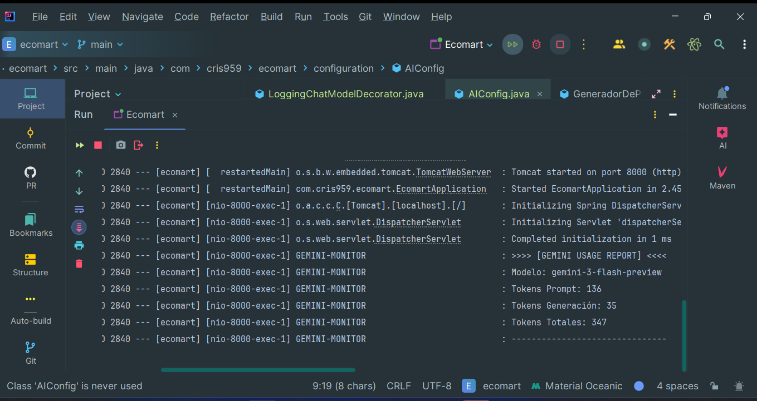Image resolution: width=757 pixels, height=401 pixels.
Task: Open the Git tool window in the left sidebar
Action: point(31,353)
